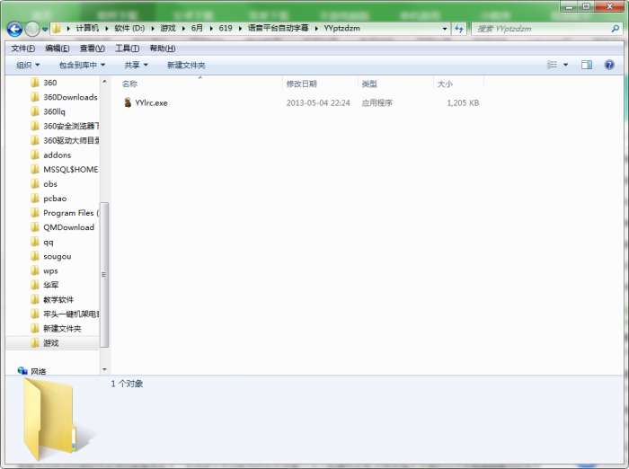Image resolution: width=629 pixels, height=469 pixels.
Task: Open the 工具(T) menu
Action: (x=128, y=49)
